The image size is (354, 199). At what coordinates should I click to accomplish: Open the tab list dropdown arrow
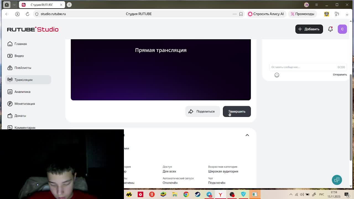[14, 5]
